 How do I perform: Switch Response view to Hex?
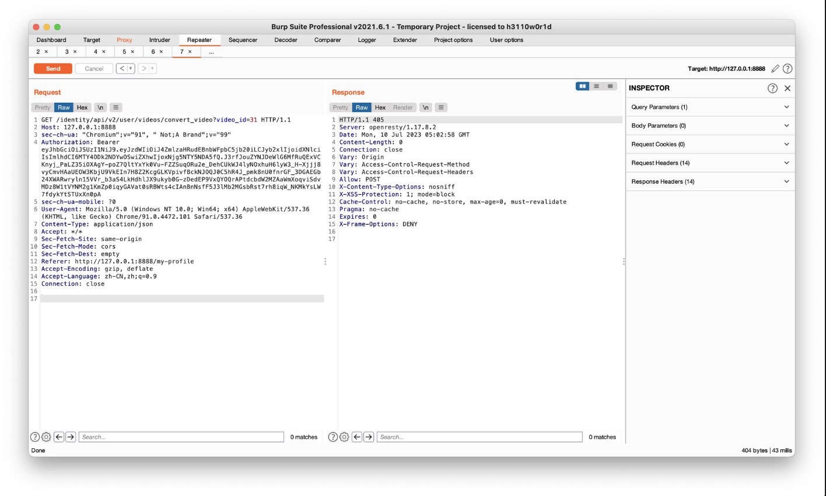380,107
